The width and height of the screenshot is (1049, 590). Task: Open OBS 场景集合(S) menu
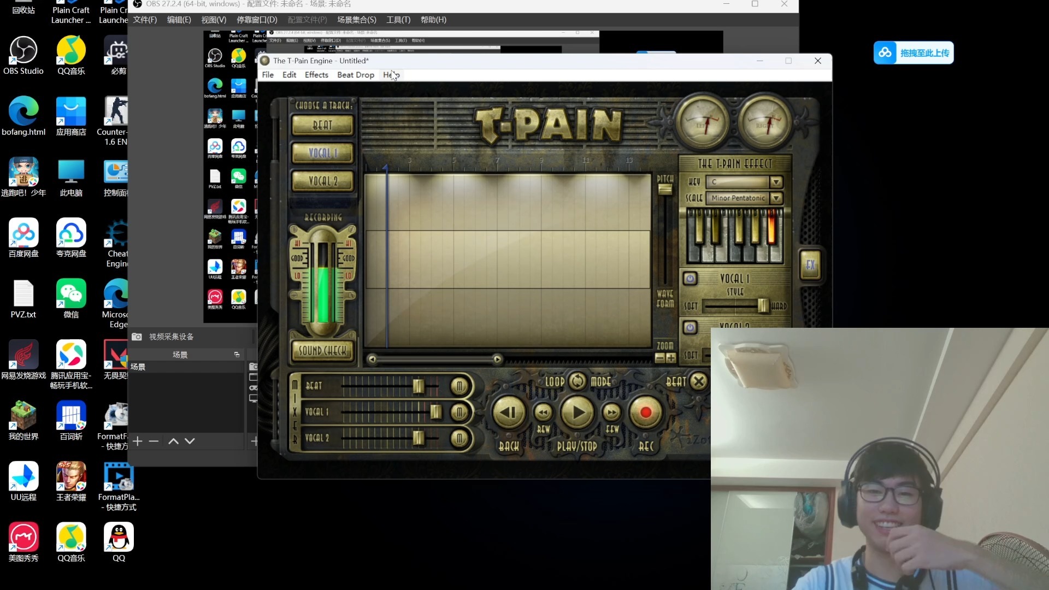coord(357,20)
